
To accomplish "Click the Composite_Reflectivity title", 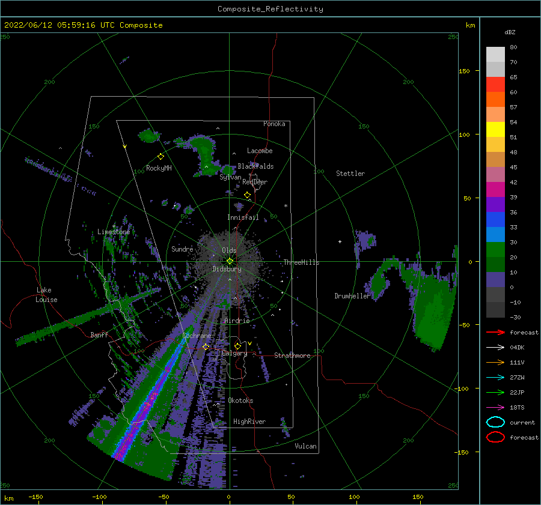I will [270, 9].
